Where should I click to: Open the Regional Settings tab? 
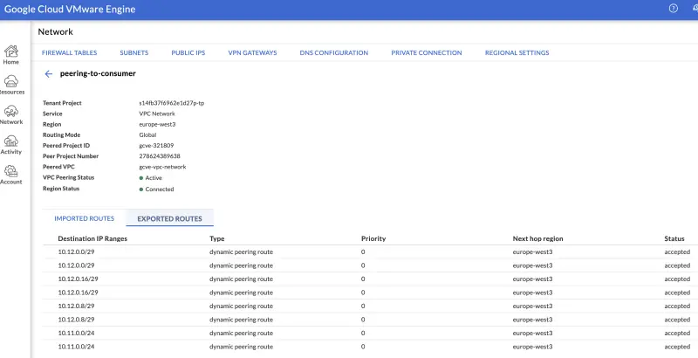click(x=517, y=52)
